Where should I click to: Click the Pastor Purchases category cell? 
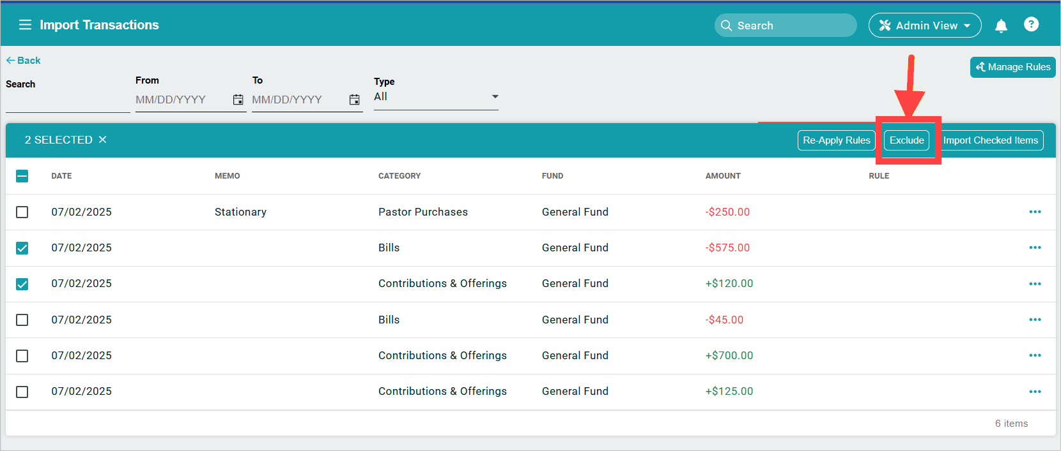423,212
